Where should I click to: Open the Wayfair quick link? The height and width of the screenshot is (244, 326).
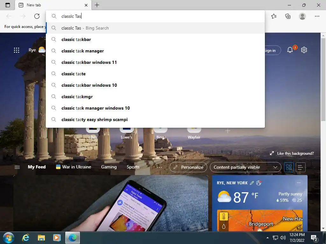click(194, 133)
